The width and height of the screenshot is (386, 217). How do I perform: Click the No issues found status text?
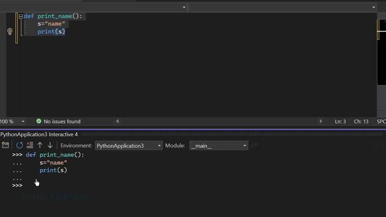coord(62,121)
